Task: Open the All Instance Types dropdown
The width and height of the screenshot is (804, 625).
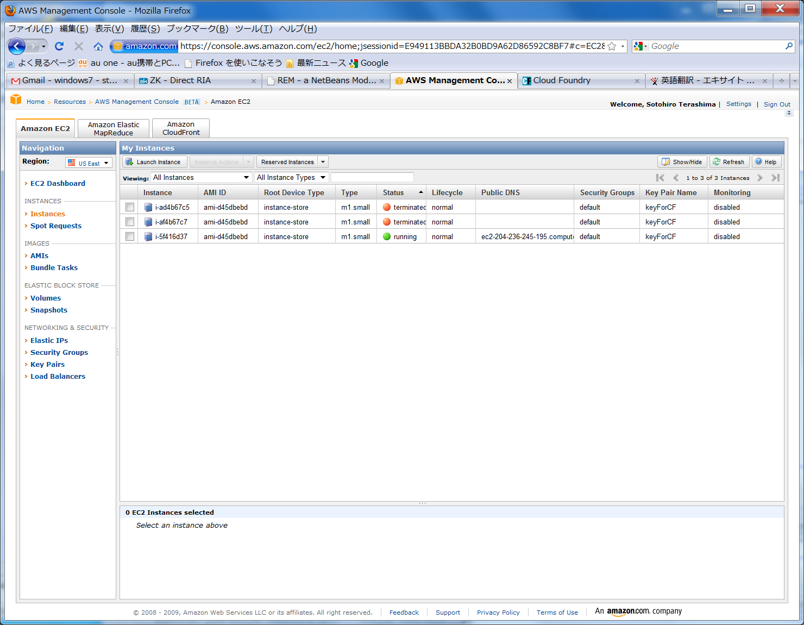Action: click(x=291, y=177)
